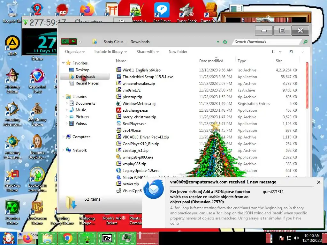
Task: Click the volume speaker tray icon
Action: point(296,238)
